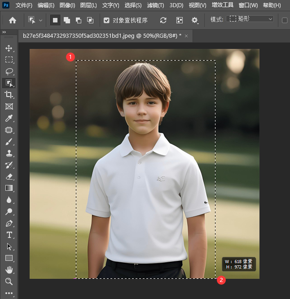The width and height of the screenshot is (290, 299).
Task: Toggle the checkbox right of 模式 dropdown
Action: pos(285,20)
